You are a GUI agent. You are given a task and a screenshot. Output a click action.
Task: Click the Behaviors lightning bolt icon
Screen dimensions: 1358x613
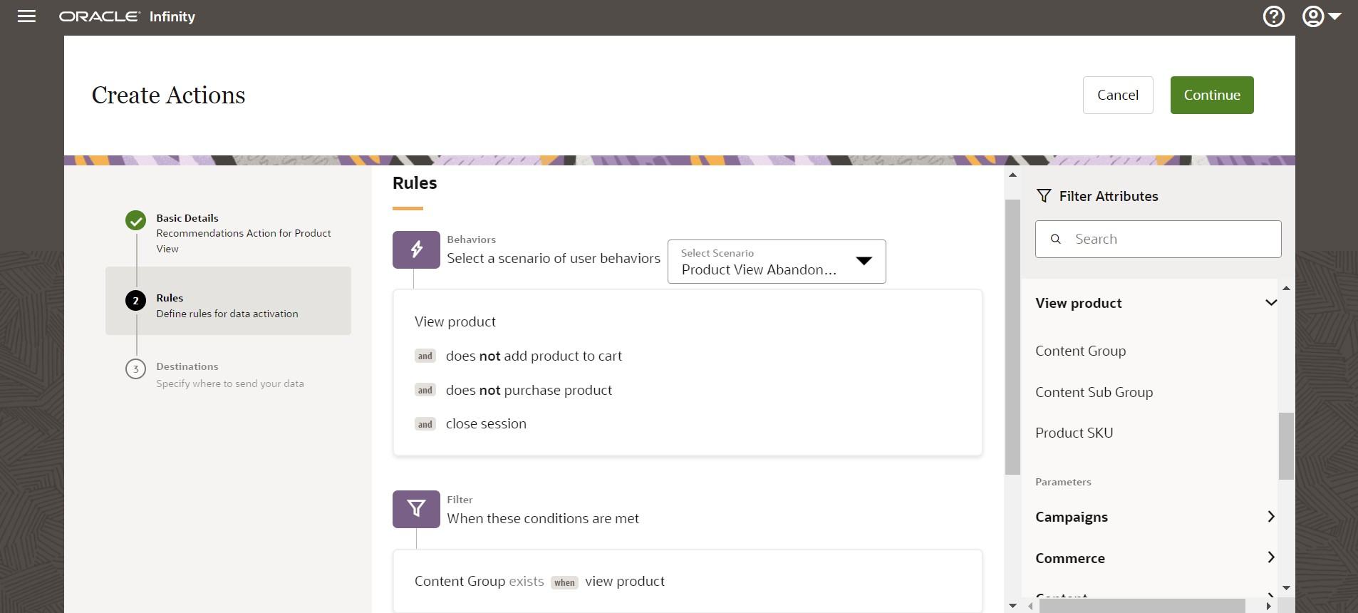coord(416,249)
